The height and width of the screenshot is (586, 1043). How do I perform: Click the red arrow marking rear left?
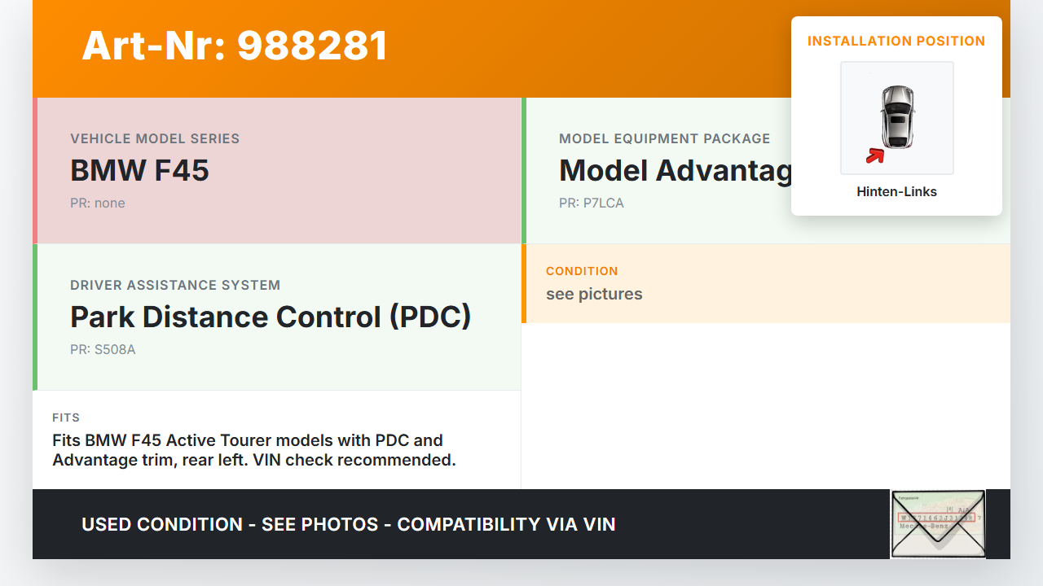pos(875,155)
